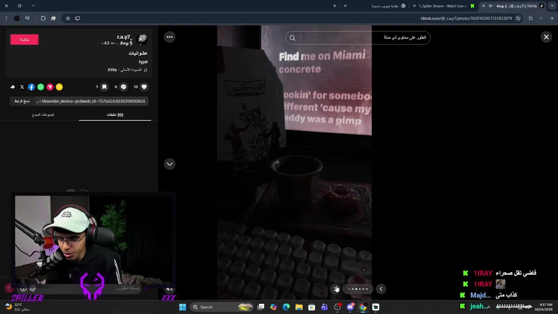Image resolution: width=558 pixels, height=314 pixels.
Task: Insert a mention with the @ icon
Action: (33, 288)
